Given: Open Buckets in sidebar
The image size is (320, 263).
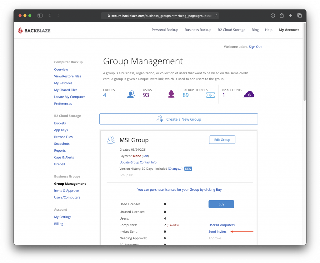Looking at the screenshot, I should 60,123.
